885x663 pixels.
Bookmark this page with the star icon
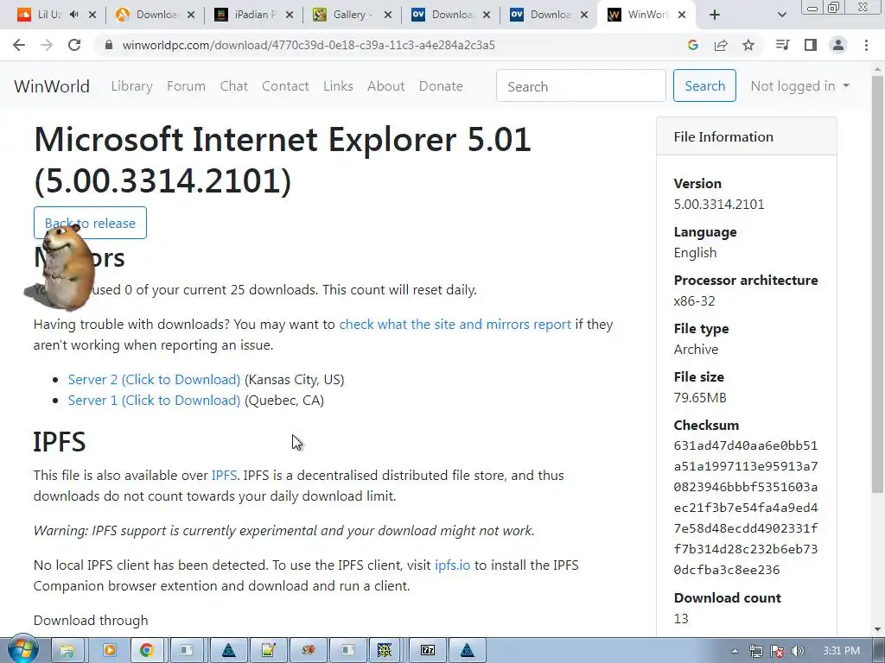(x=748, y=45)
